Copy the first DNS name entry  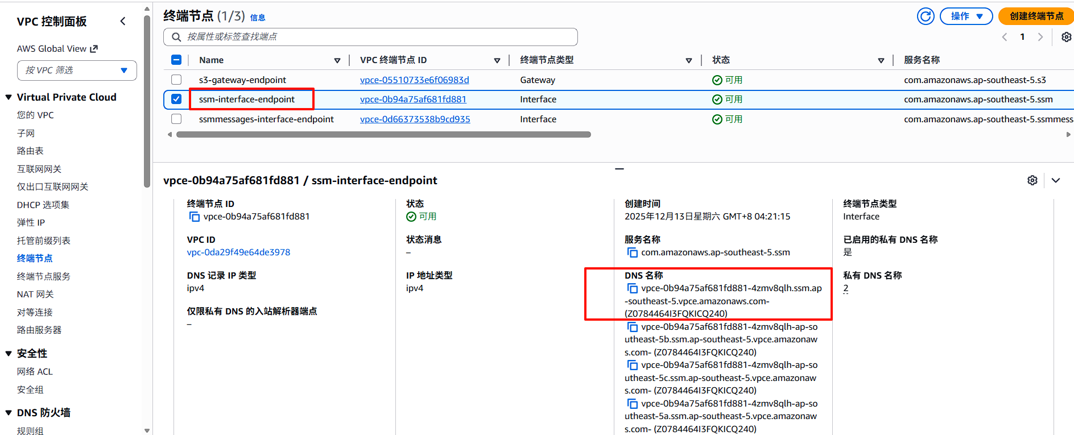[x=632, y=288]
